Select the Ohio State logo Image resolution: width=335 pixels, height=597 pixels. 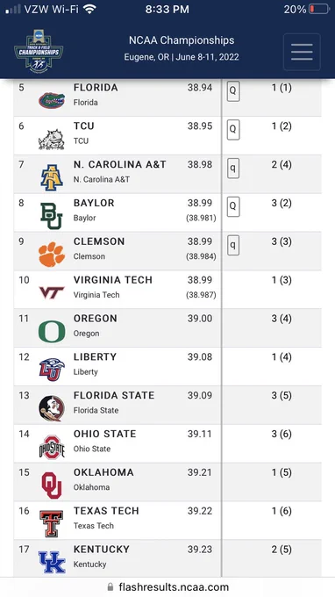(52, 447)
